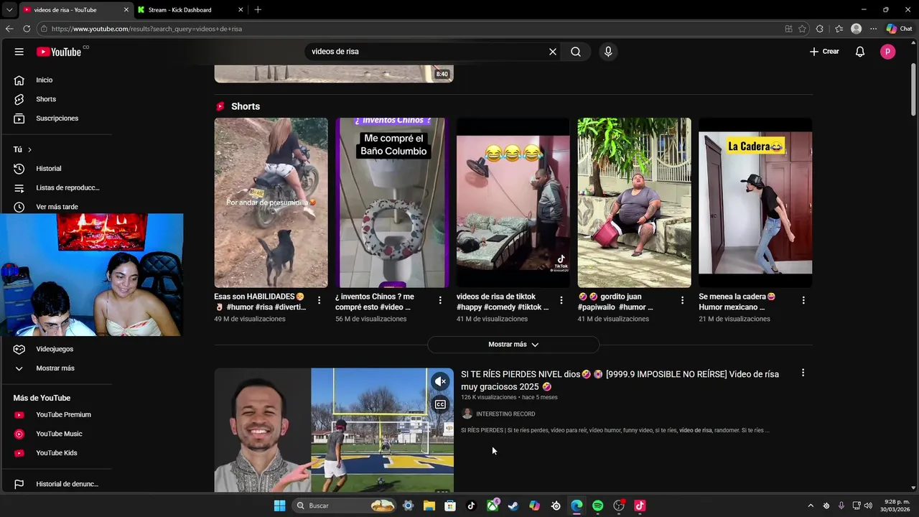Open YouTube Kids link
The image size is (919, 517).
tap(57, 453)
